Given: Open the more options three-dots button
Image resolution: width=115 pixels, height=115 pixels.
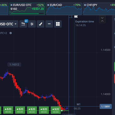Looking at the screenshot, I should pos(49,24).
